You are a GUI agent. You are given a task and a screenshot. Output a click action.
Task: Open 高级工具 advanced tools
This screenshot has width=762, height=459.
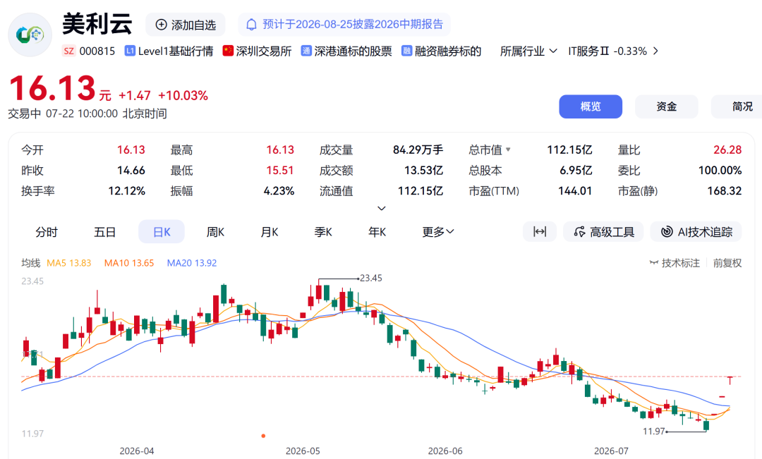point(603,232)
